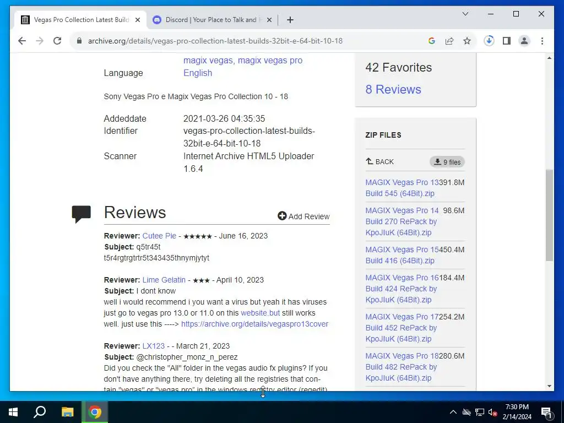Image resolution: width=564 pixels, height=423 pixels.
Task: Open reviewer Cutee Pie profile
Action: click(159, 236)
